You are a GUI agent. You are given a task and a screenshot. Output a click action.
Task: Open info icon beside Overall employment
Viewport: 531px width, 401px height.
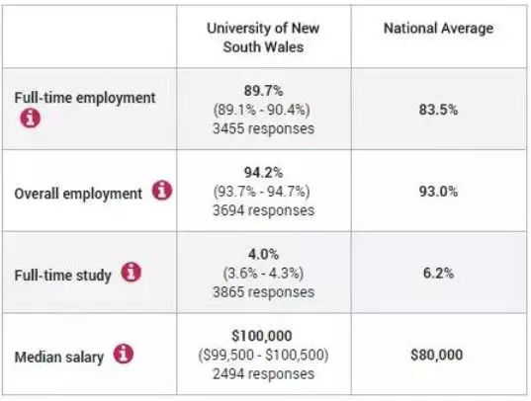(162, 191)
